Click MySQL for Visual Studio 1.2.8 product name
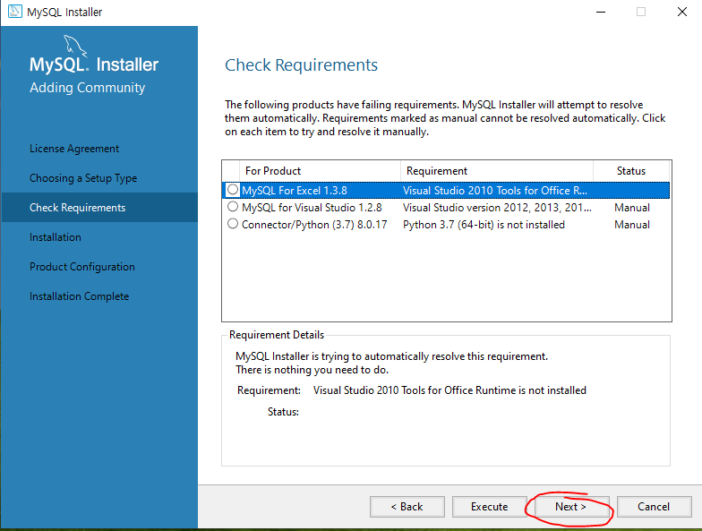The image size is (702, 531). pos(312,208)
